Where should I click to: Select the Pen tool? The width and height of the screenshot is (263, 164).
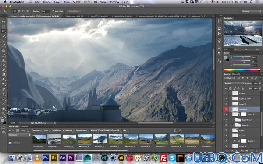(4, 89)
